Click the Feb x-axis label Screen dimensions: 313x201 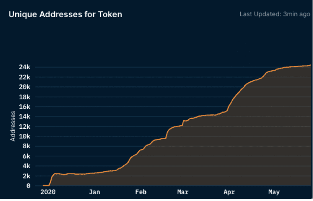click(141, 192)
